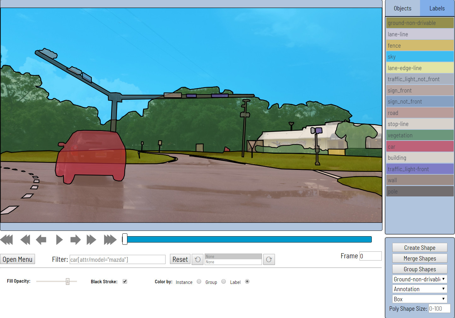Click the Merge Shapes button

[420, 258]
